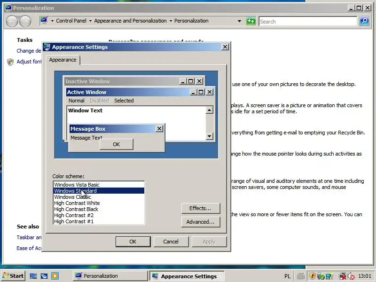The height and width of the screenshot is (282, 376).
Task: Click the muted volume tray icon
Action: pos(351,276)
